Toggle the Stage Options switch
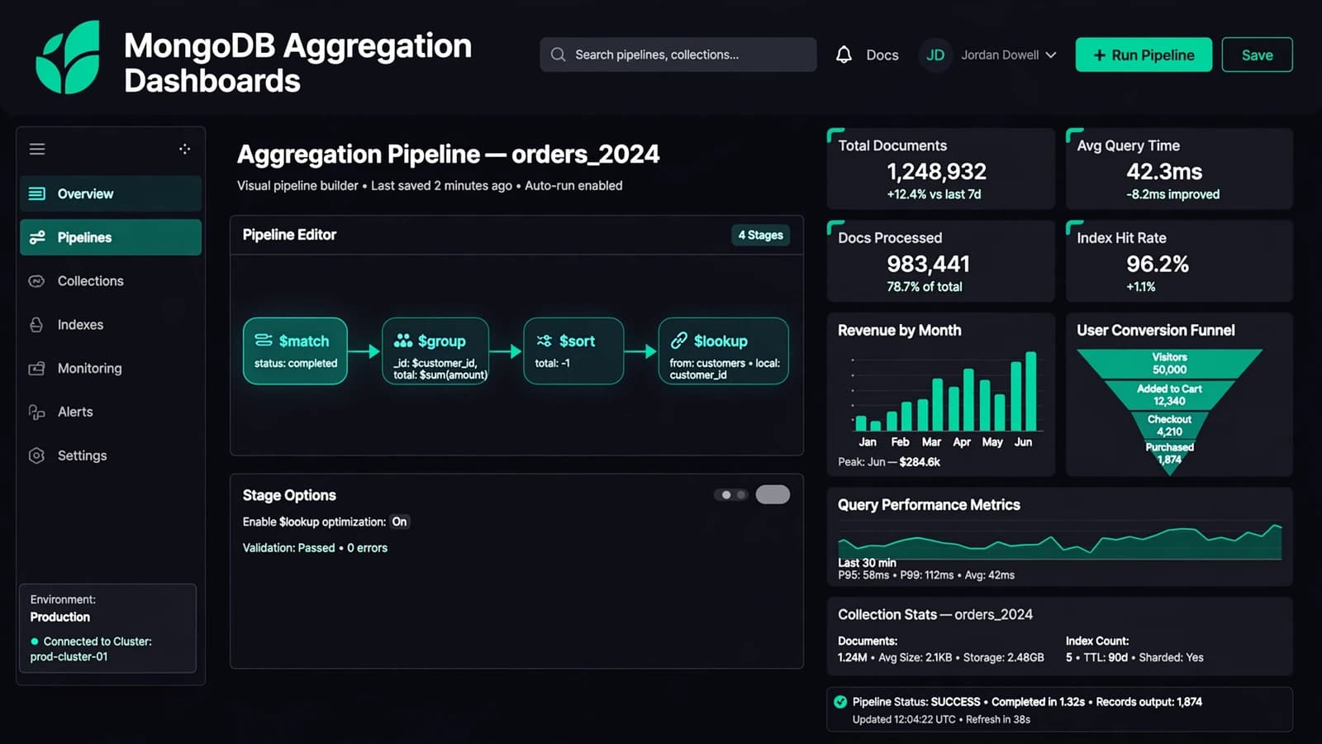Viewport: 1322px width, 744px height. pos(773,494)
